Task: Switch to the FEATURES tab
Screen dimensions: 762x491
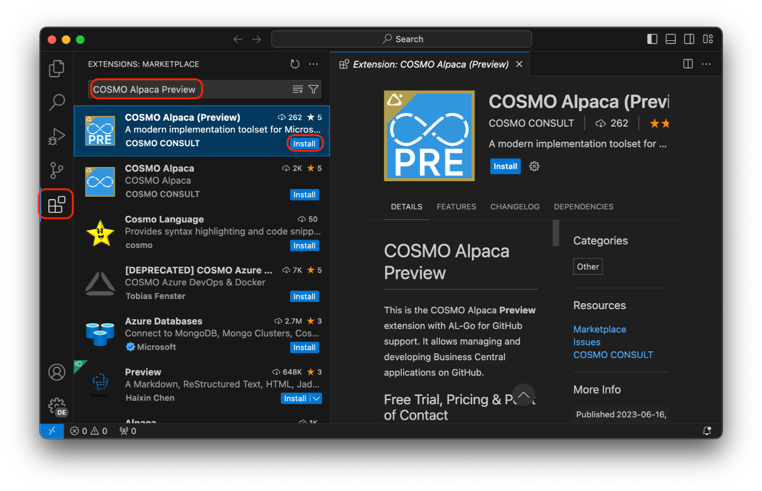Action: 456,206
